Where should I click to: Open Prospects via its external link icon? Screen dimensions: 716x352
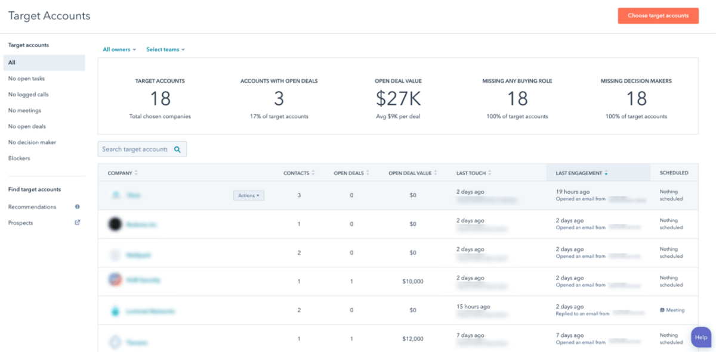coord(77,222)
